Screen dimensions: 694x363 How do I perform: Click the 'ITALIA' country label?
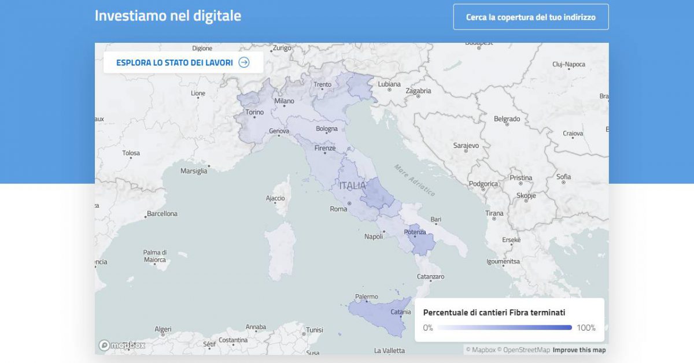click(x=353, y=186)
